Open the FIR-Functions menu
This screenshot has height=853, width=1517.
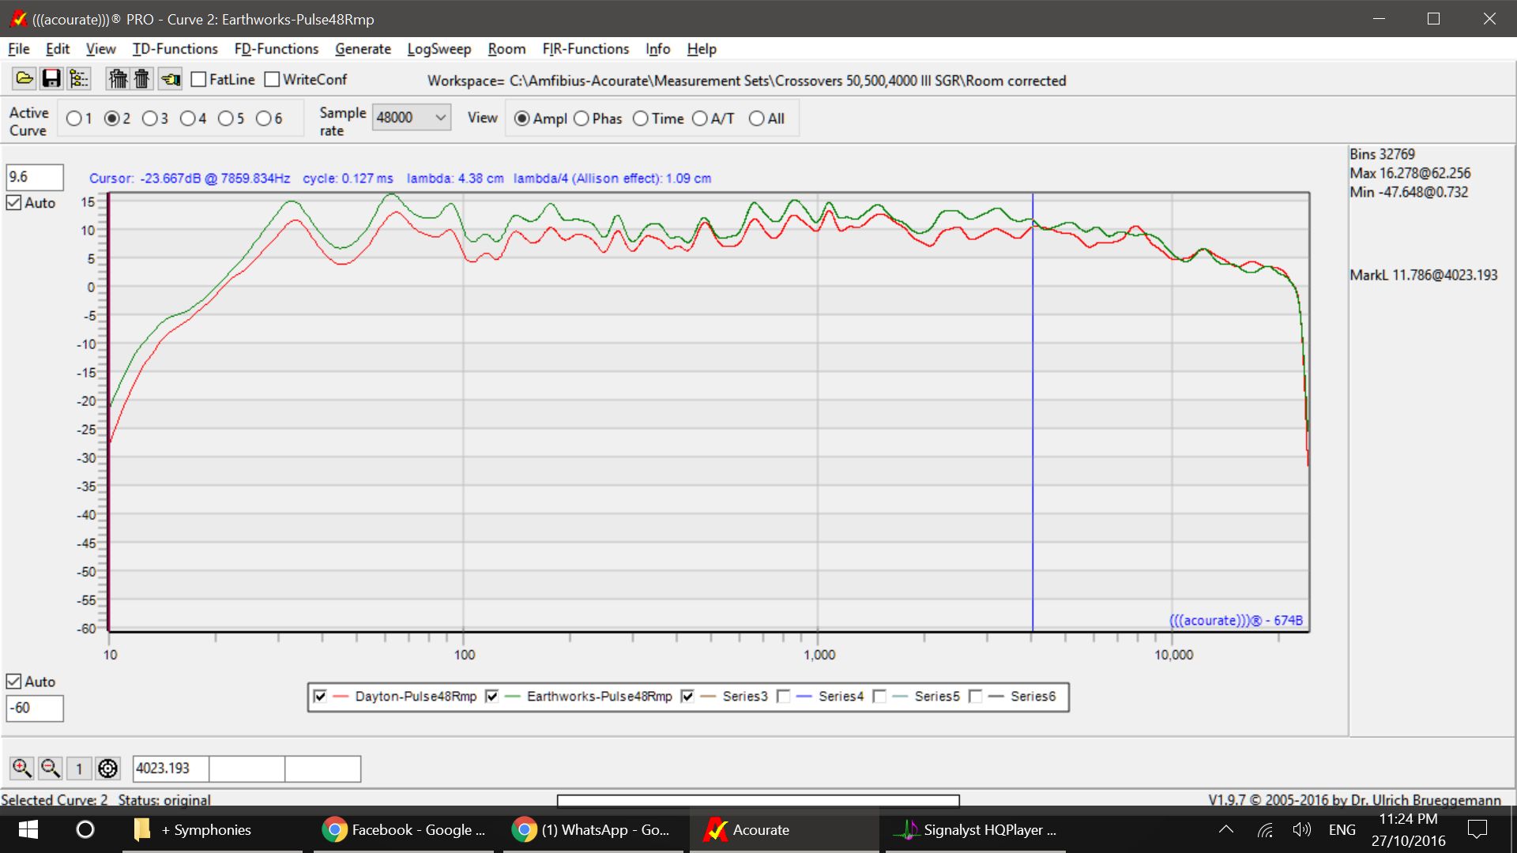585,49
